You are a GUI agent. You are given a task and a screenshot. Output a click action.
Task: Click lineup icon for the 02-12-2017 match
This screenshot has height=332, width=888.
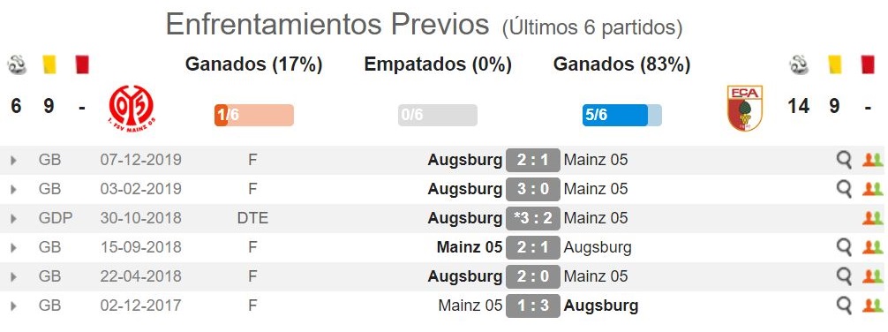coord(872,306)
